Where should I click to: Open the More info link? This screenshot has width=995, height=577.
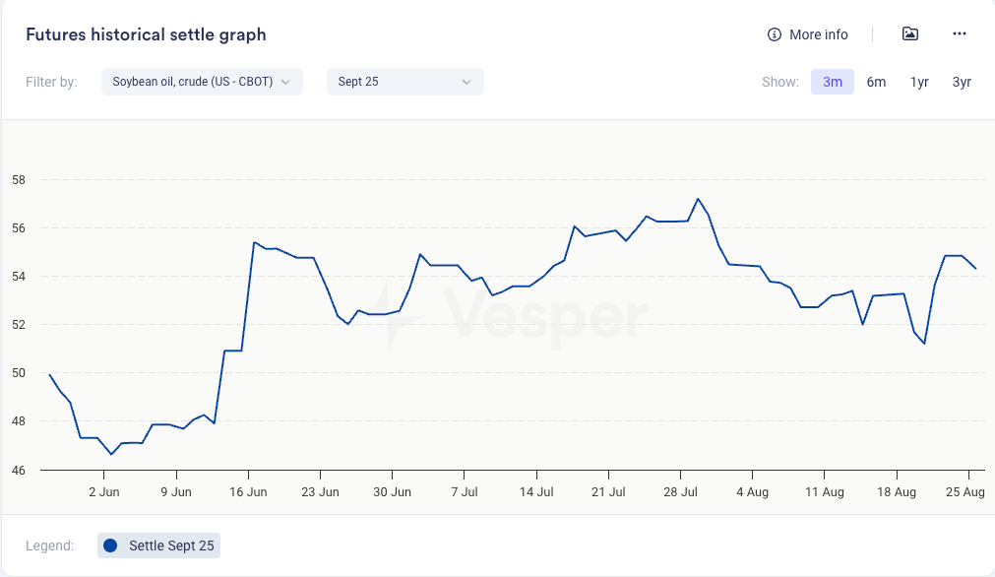pyautogui.click(x=818, y=34)
